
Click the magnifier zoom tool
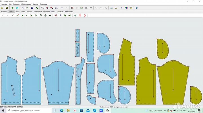(x=42, y=8)
